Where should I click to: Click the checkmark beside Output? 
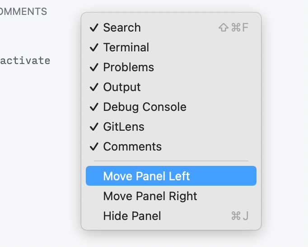click(x=94, y=87)
